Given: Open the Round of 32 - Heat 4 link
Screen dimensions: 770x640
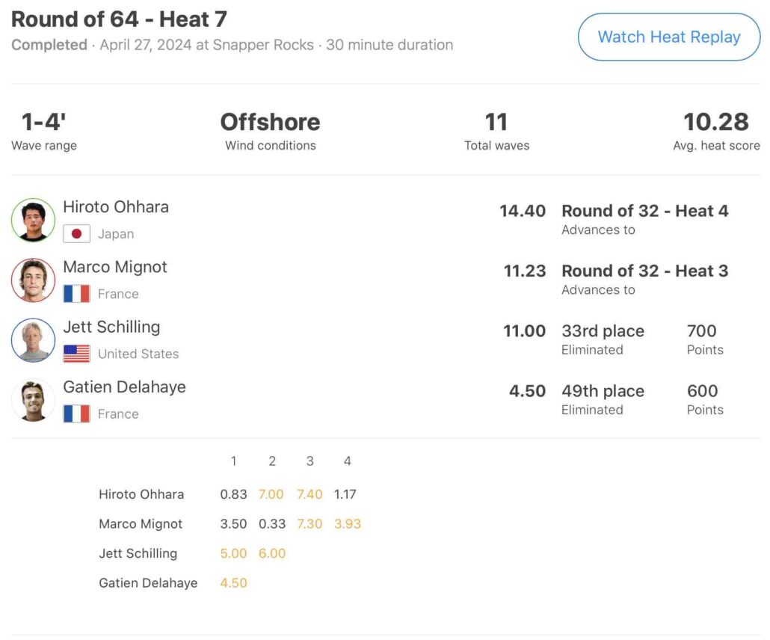Looking at the screenshot, I should [x=644, y=211].
